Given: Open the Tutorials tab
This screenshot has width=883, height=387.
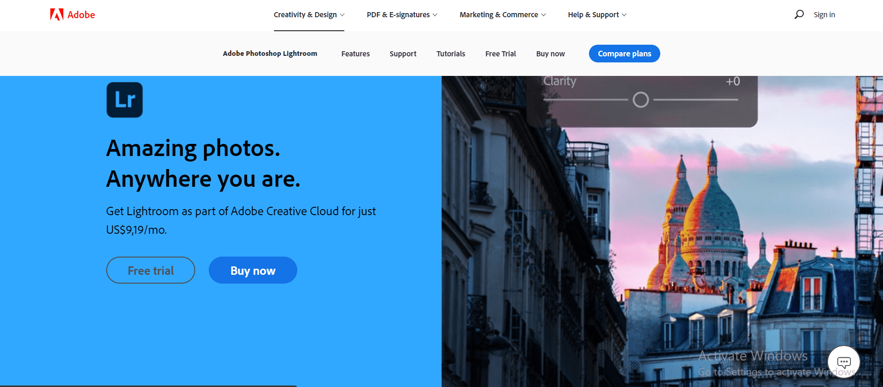Looking at the screenshot, I should coord(451,54).
